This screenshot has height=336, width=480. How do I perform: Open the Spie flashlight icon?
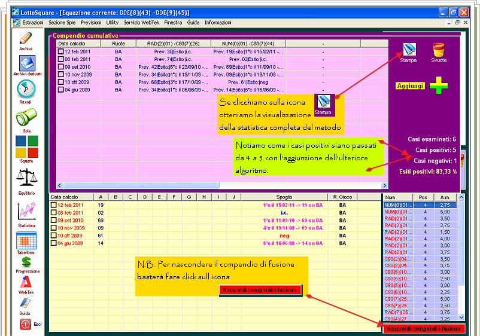26,117
